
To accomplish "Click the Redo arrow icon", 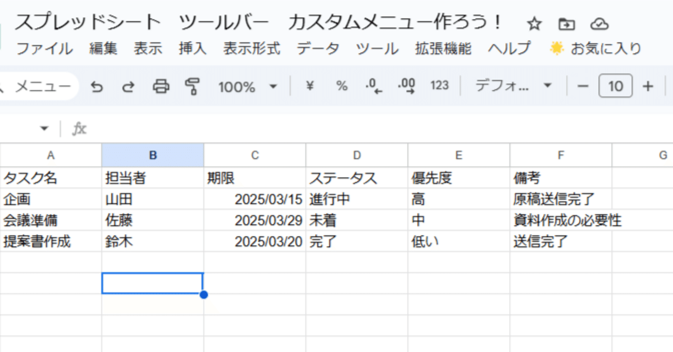I will point(128,86).
